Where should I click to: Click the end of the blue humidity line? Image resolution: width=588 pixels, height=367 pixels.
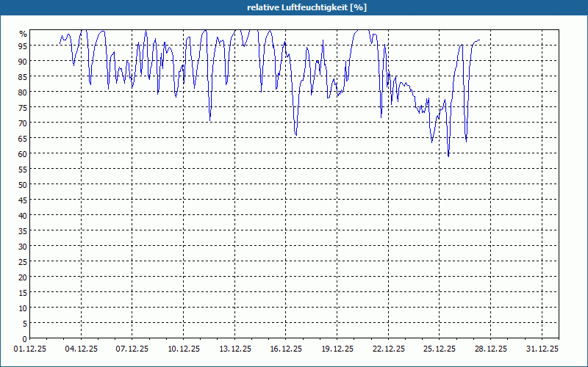tap(479, 40)
